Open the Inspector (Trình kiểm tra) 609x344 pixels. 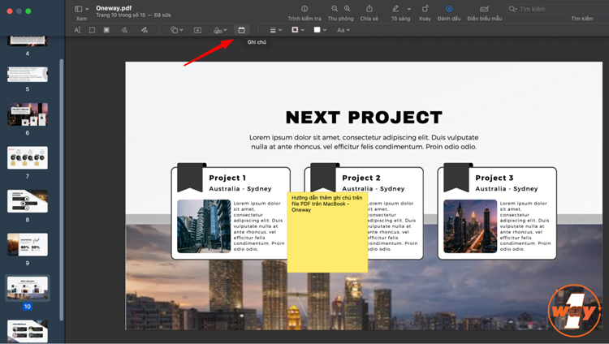coord(304,9)
